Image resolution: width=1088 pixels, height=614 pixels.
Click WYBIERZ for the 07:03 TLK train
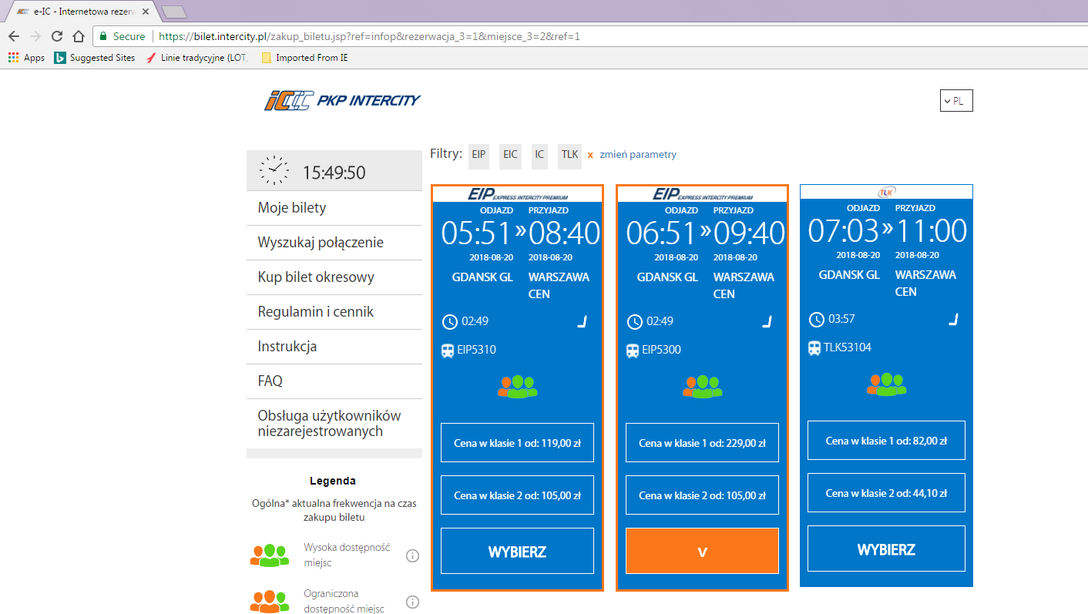(x=886, y=549)
